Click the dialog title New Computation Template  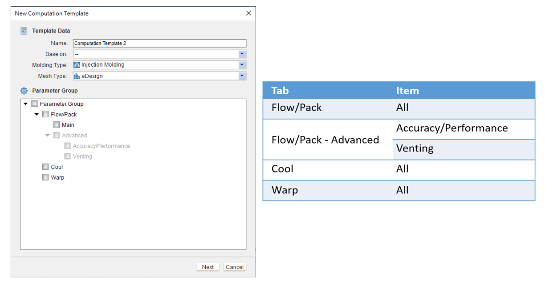pyautogui.click(x=52, y=13)
